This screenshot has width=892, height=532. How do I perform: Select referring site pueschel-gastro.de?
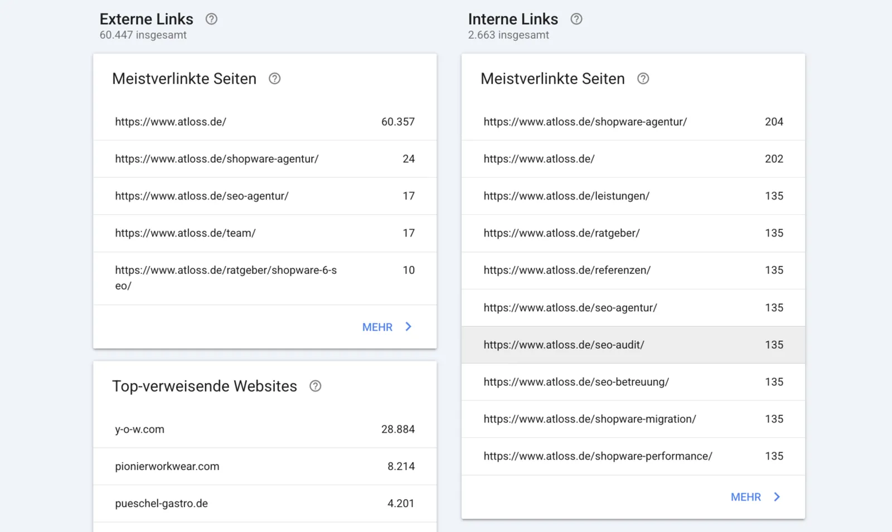point(265,504)
